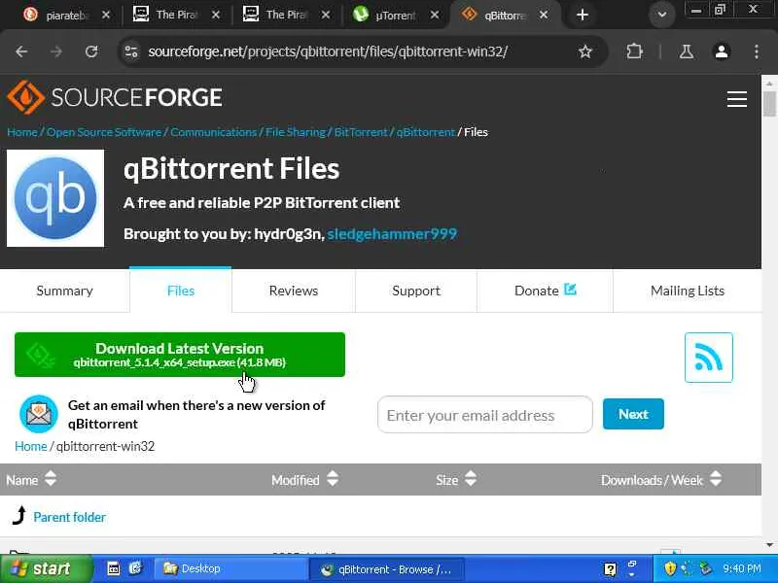Click the address bar URL
778x583 pixels.
pos(328,51)
